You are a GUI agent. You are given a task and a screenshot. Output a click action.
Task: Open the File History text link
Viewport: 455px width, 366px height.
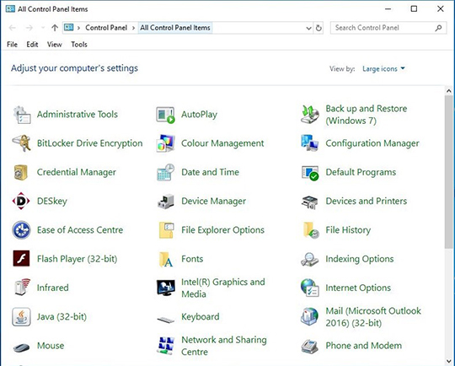pyautogui.click(x=348, y=230)
